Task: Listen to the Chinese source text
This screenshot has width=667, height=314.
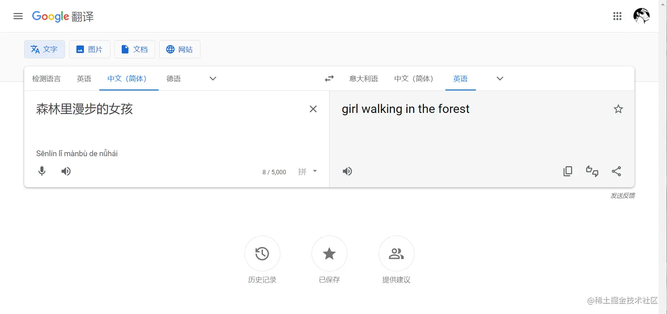Action: pos(66,171)
